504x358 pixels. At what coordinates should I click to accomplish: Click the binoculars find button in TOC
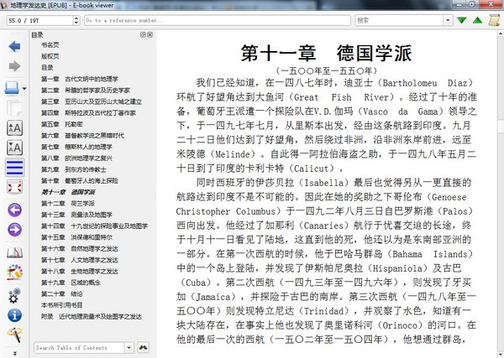[x=143, y=347]
